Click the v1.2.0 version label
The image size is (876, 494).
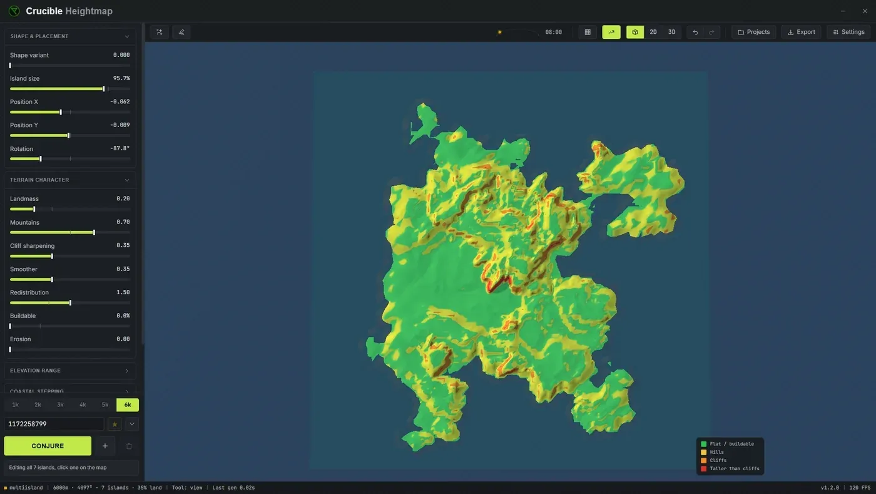pyautogui.click(x=830, y=488)
